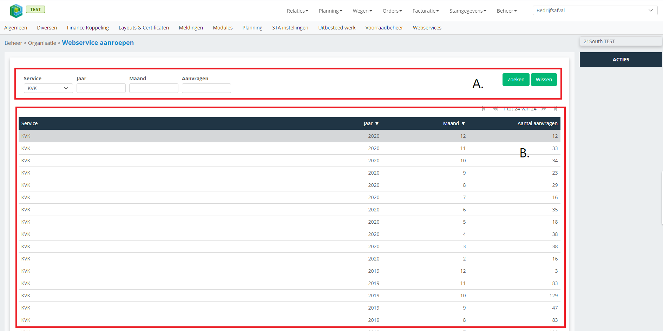663x332 pixels.
Task: Open the Planning submenu tab
Action: coord(252,28)
